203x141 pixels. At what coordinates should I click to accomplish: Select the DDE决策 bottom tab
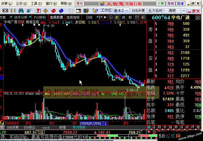coord(13,127)
